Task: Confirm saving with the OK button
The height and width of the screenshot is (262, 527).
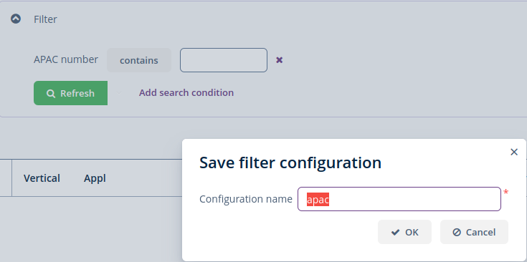Action: click(x=404, y=232)
